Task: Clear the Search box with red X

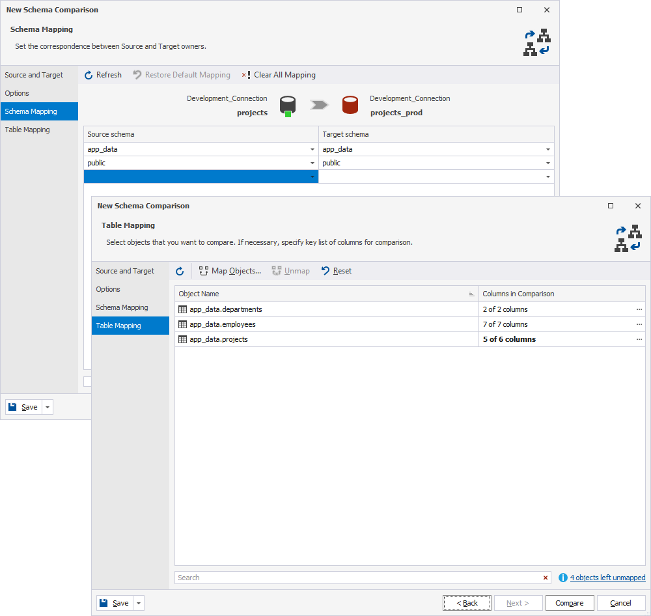Action: pyautogui.click(x=546, y=578)
